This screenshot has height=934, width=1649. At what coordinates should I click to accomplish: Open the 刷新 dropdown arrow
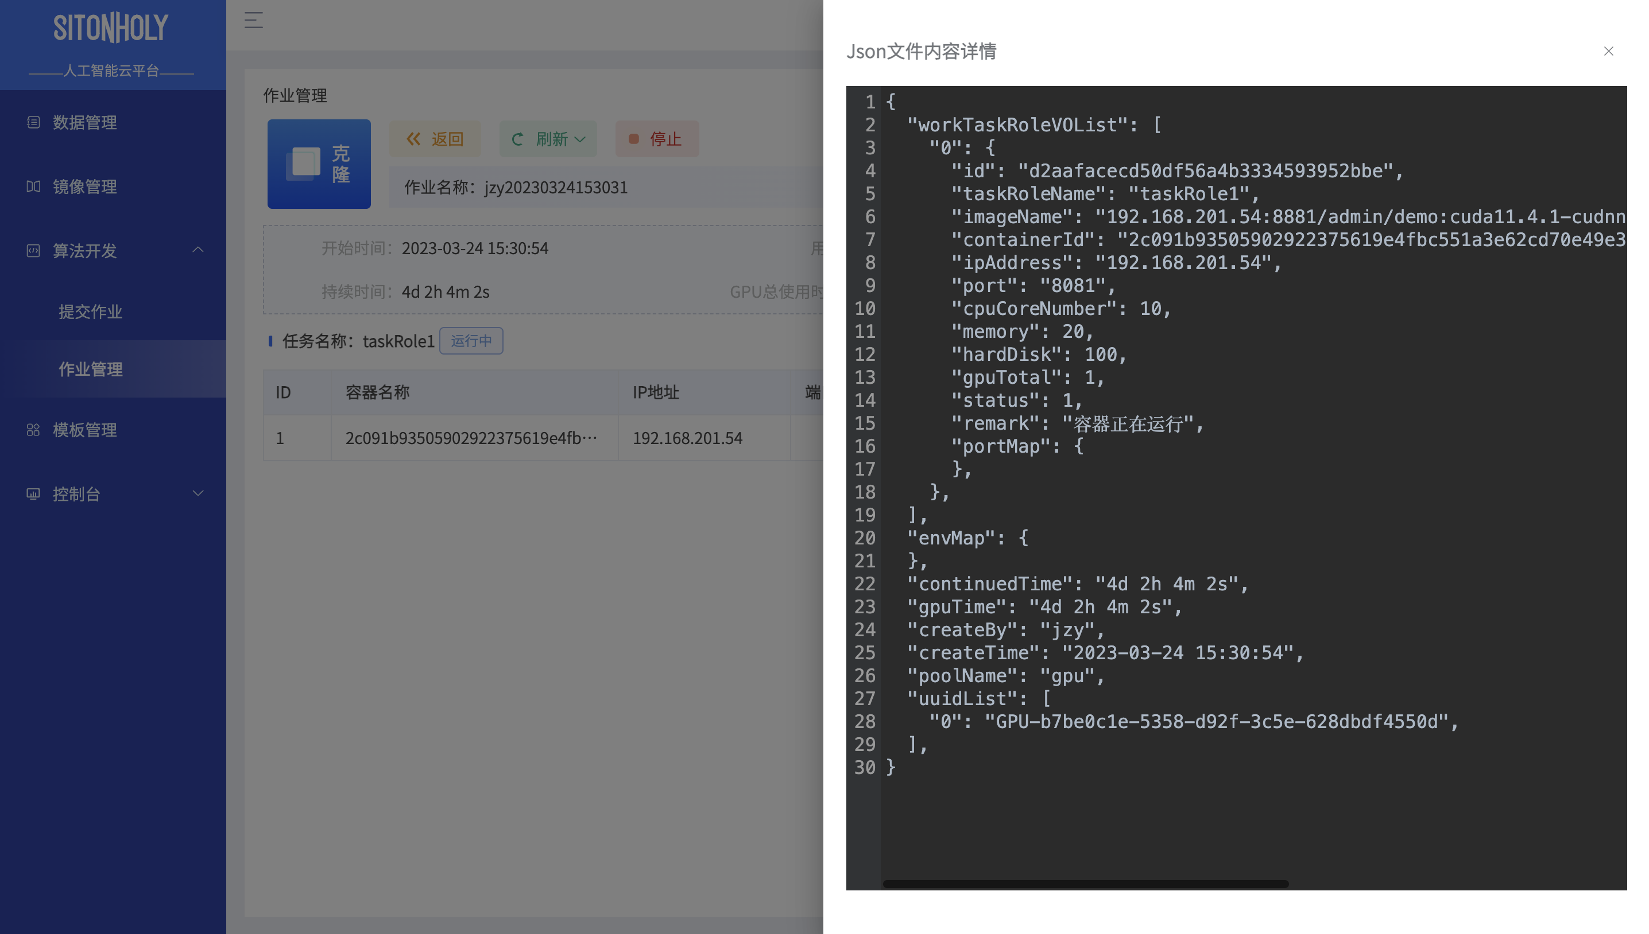click(x=580, y=139)
